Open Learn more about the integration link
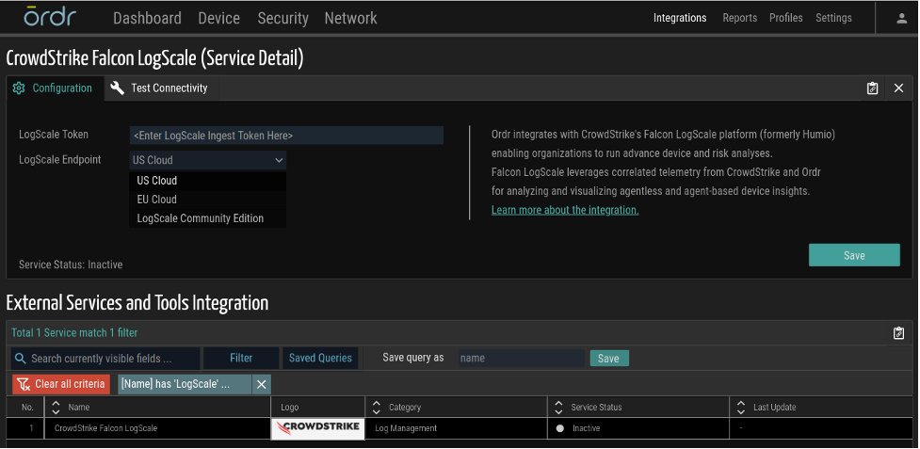 click(565, 210)
